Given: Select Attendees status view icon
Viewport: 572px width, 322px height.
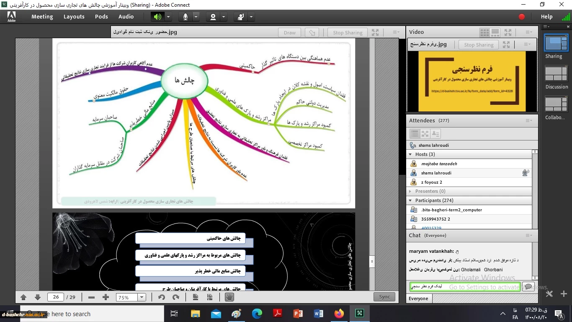Looking at the screenshot, I should point(435,134).
